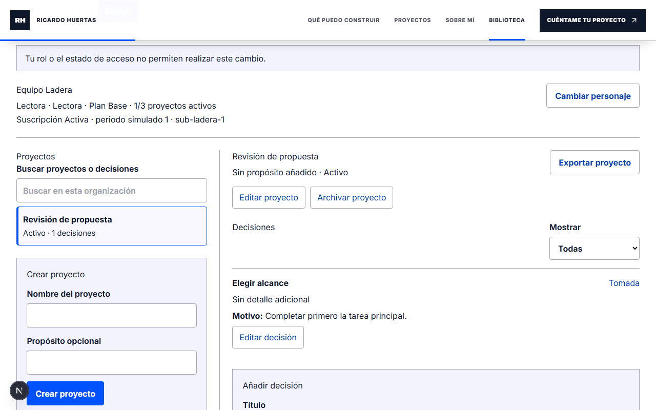Click the Decisiones section heading
The height and width of the screenshot is (410, 656).
click(254, 228)
